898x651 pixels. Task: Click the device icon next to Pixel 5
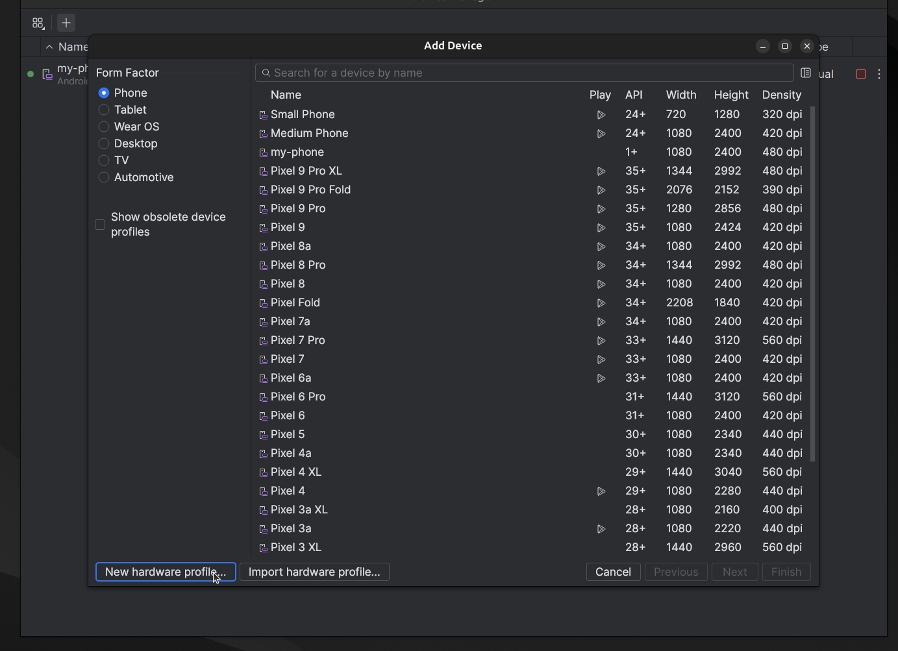tap(264, 435)
